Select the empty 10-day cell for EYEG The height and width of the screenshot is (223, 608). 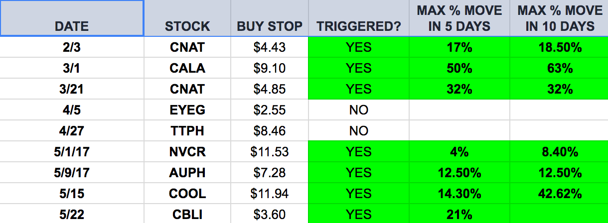[559, 110]
